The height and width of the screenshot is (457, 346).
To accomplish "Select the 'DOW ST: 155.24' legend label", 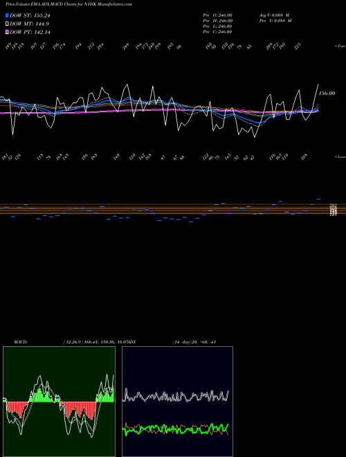I will [30, 15].
